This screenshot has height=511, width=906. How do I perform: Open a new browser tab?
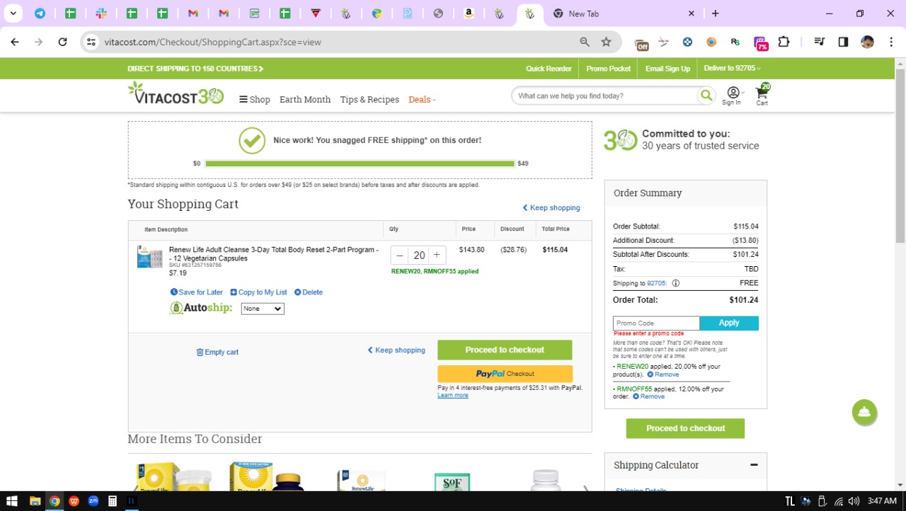716,13
